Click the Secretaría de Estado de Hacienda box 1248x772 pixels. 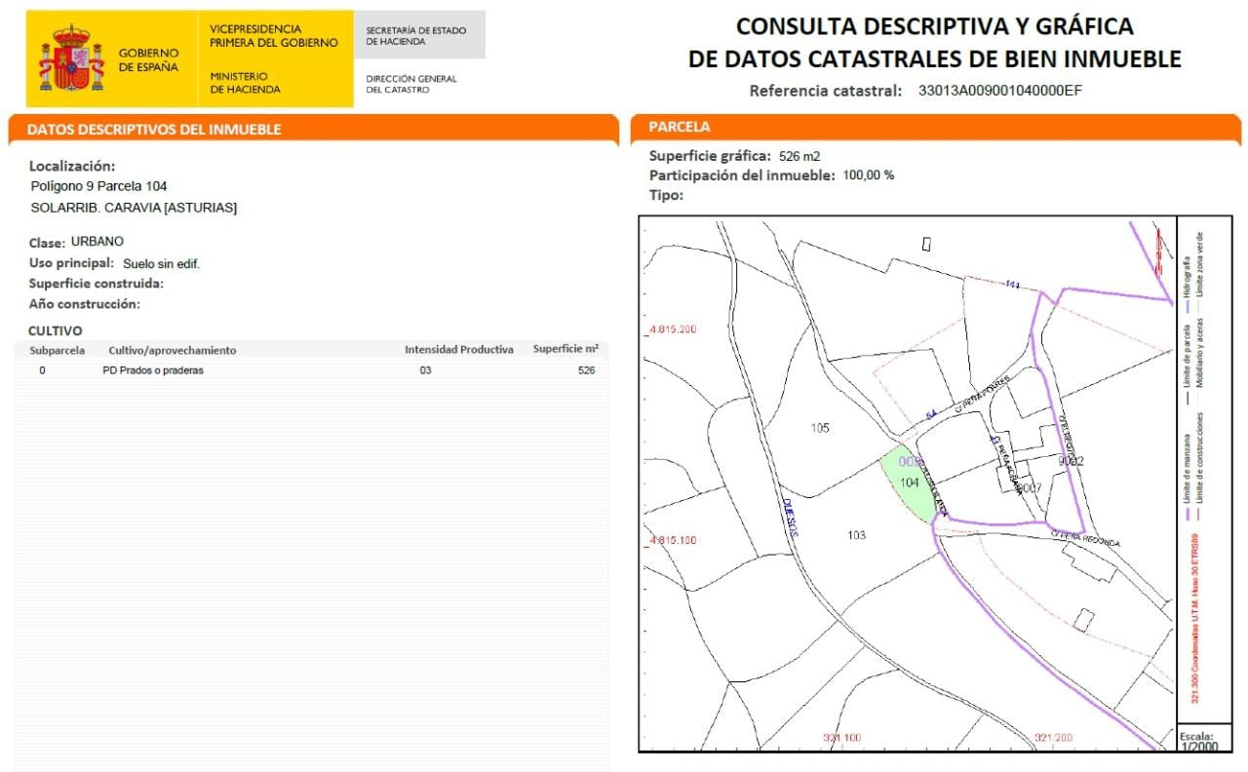pyautogui.click(x=419, y=35)
